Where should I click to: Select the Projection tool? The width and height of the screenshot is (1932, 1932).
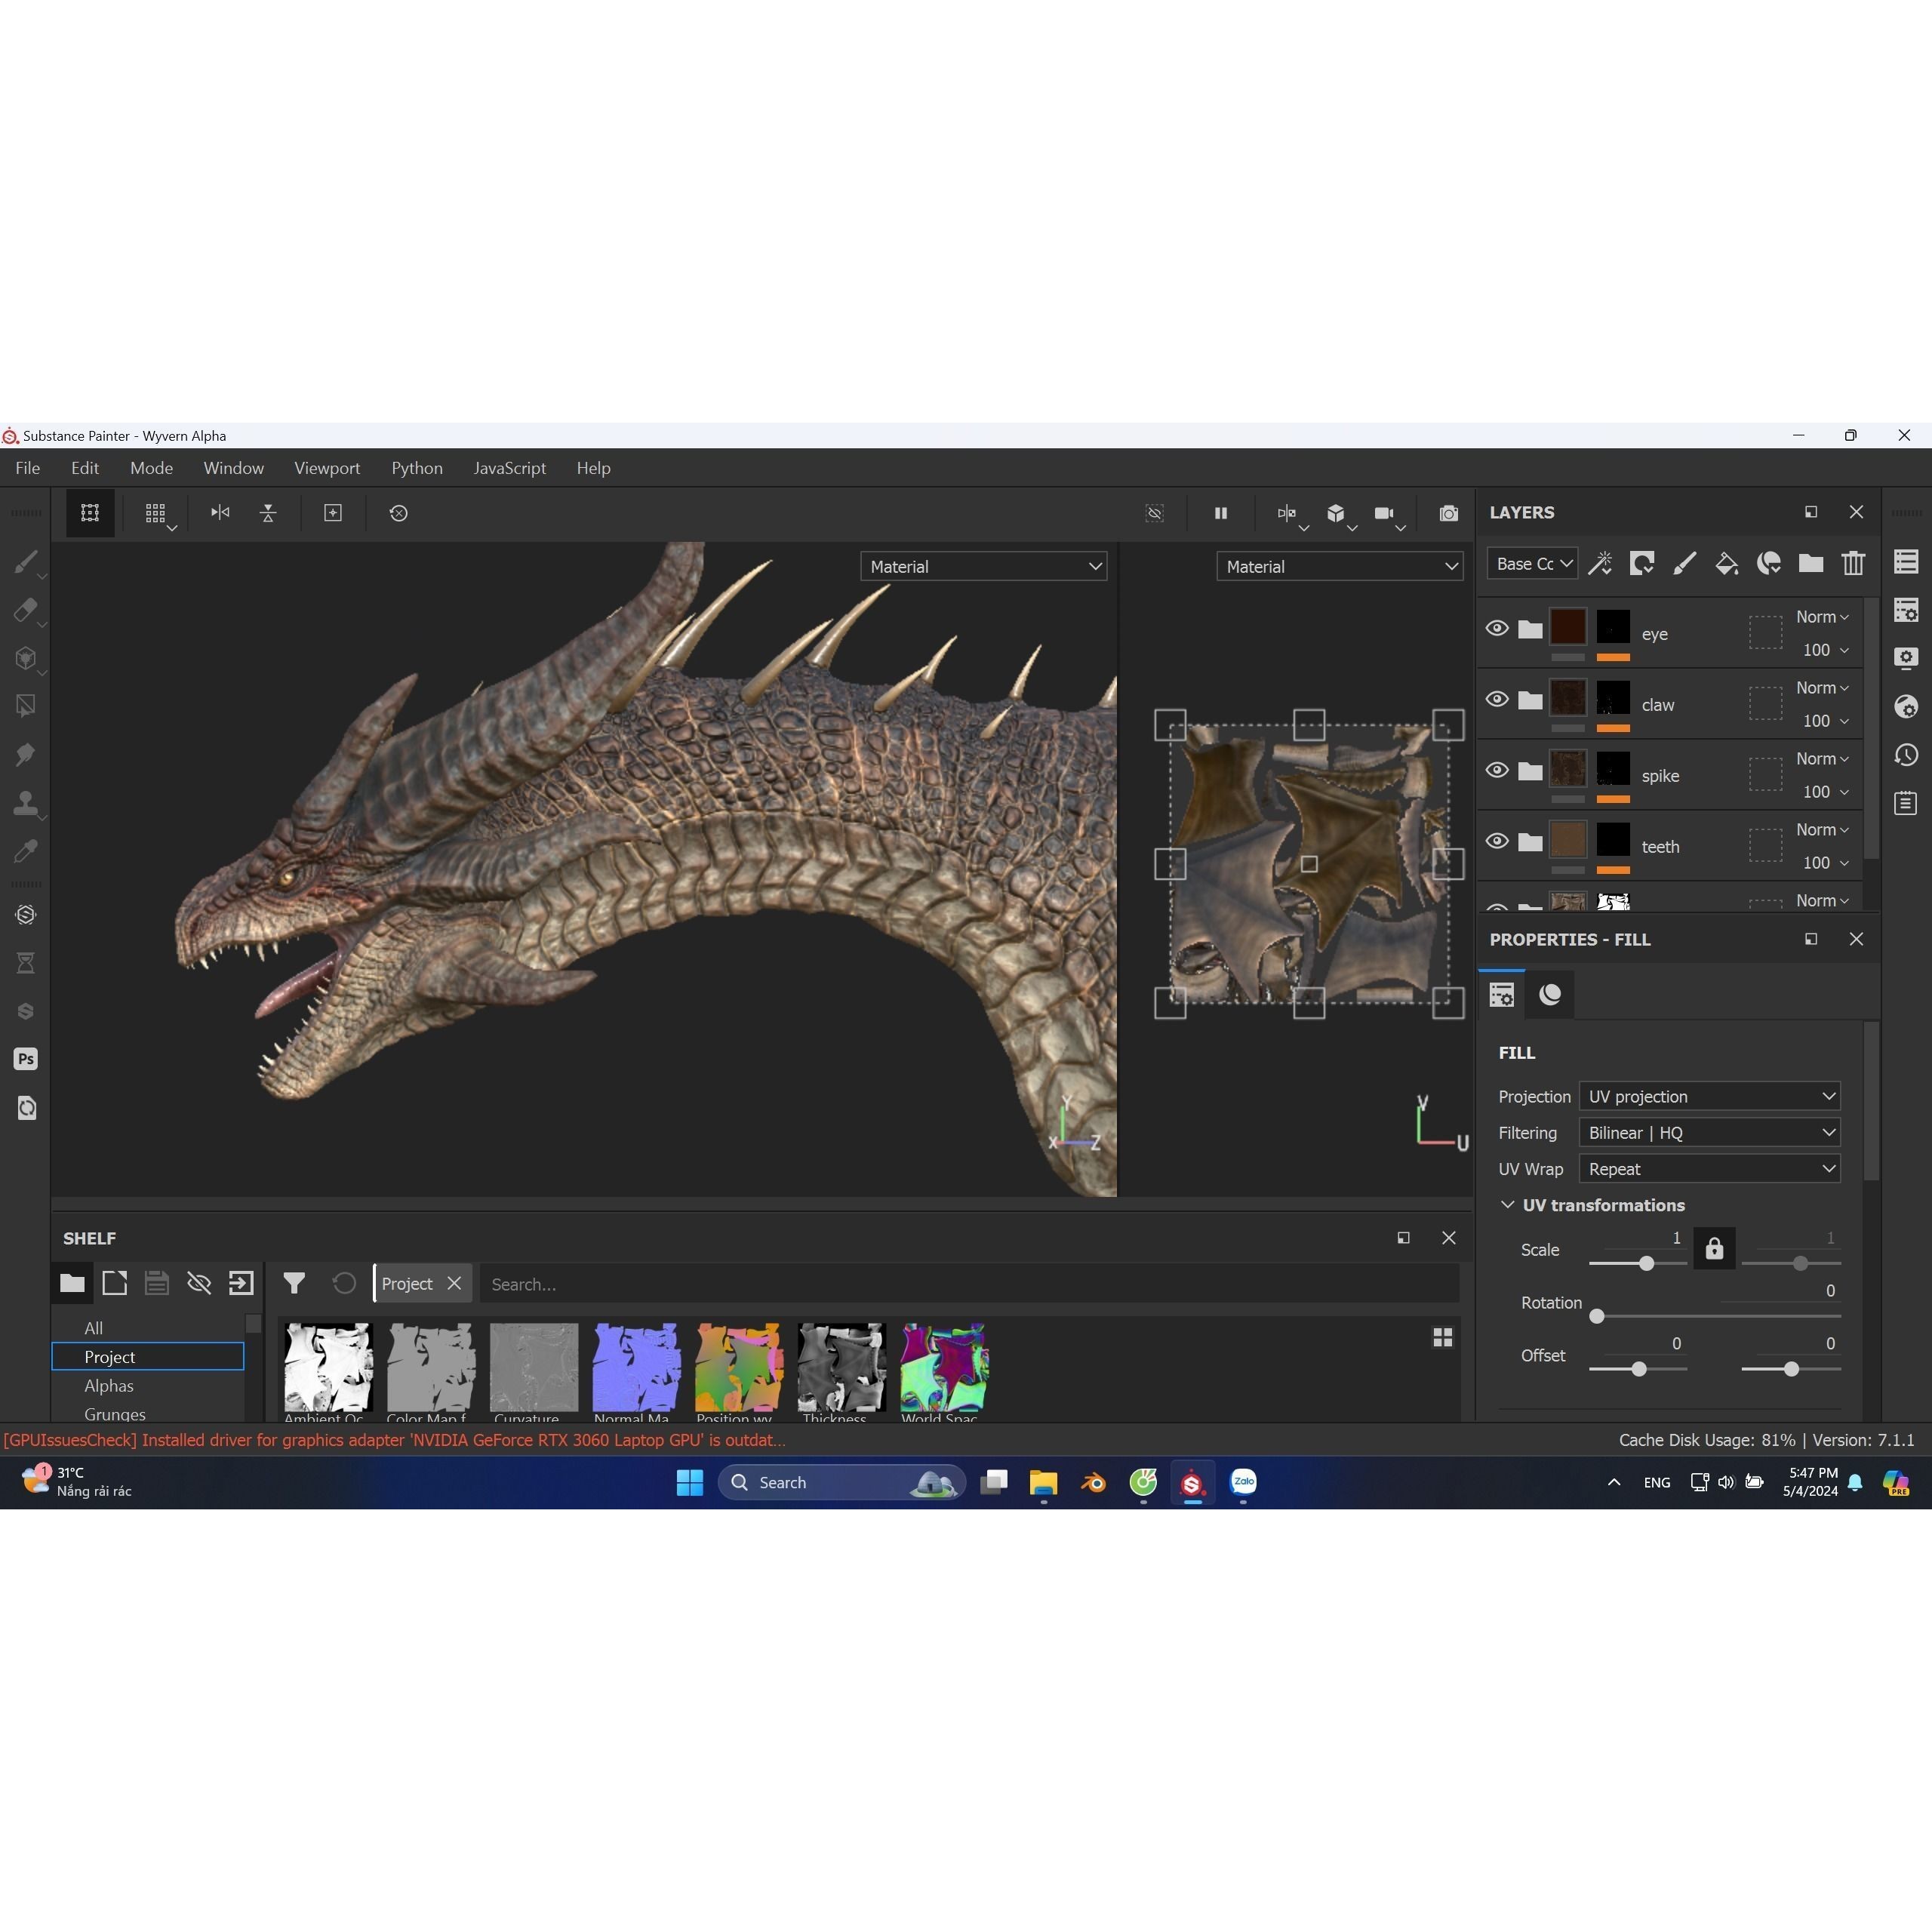click(x=26, y=658)
